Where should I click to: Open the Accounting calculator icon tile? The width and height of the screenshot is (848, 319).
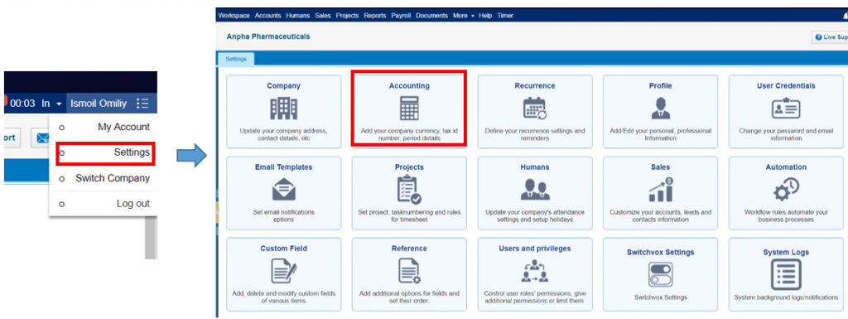point(409,109)
